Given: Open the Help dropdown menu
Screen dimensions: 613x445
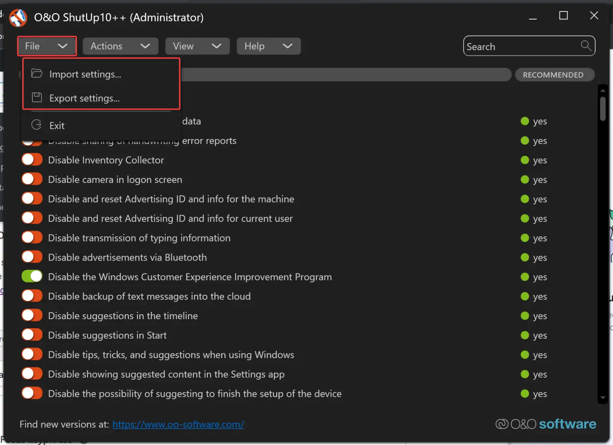Looking at the screenshot, I should (x=269, y=46).
